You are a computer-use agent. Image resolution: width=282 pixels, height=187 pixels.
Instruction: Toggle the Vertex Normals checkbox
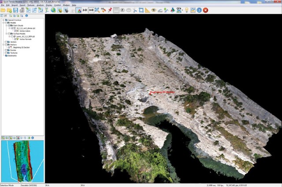pyautogui.click(x=16, y=39)
